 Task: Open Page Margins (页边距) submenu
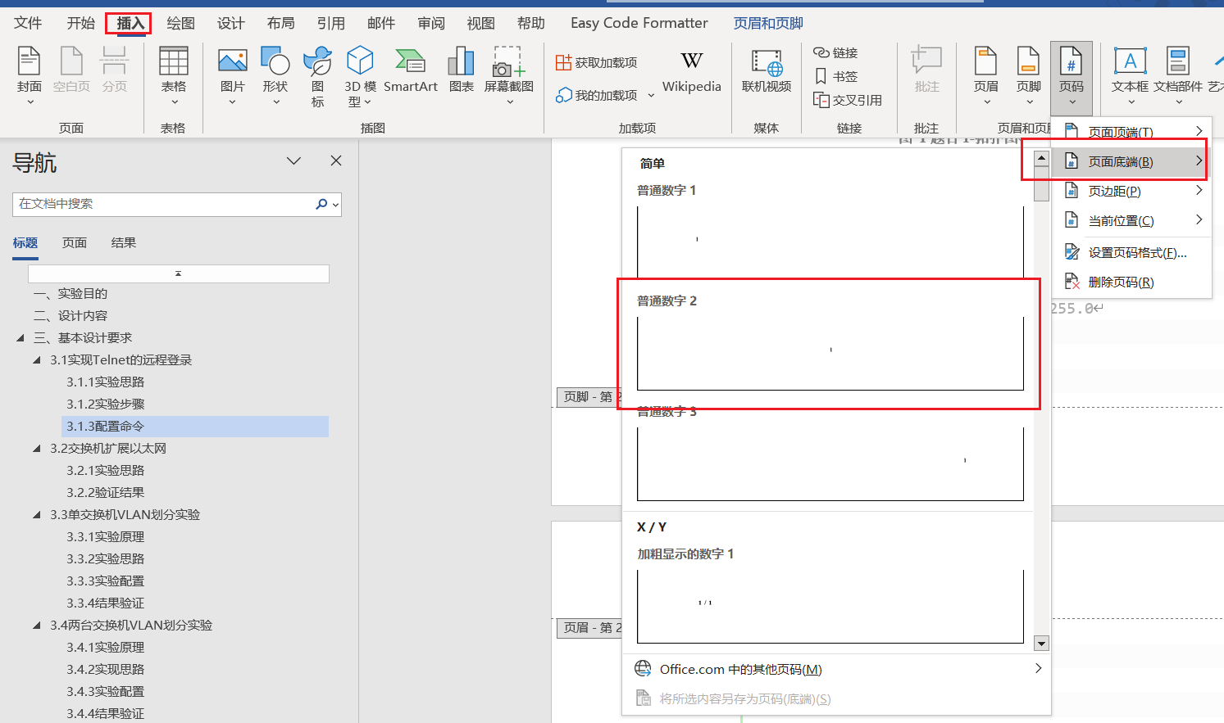[1131, 191]
